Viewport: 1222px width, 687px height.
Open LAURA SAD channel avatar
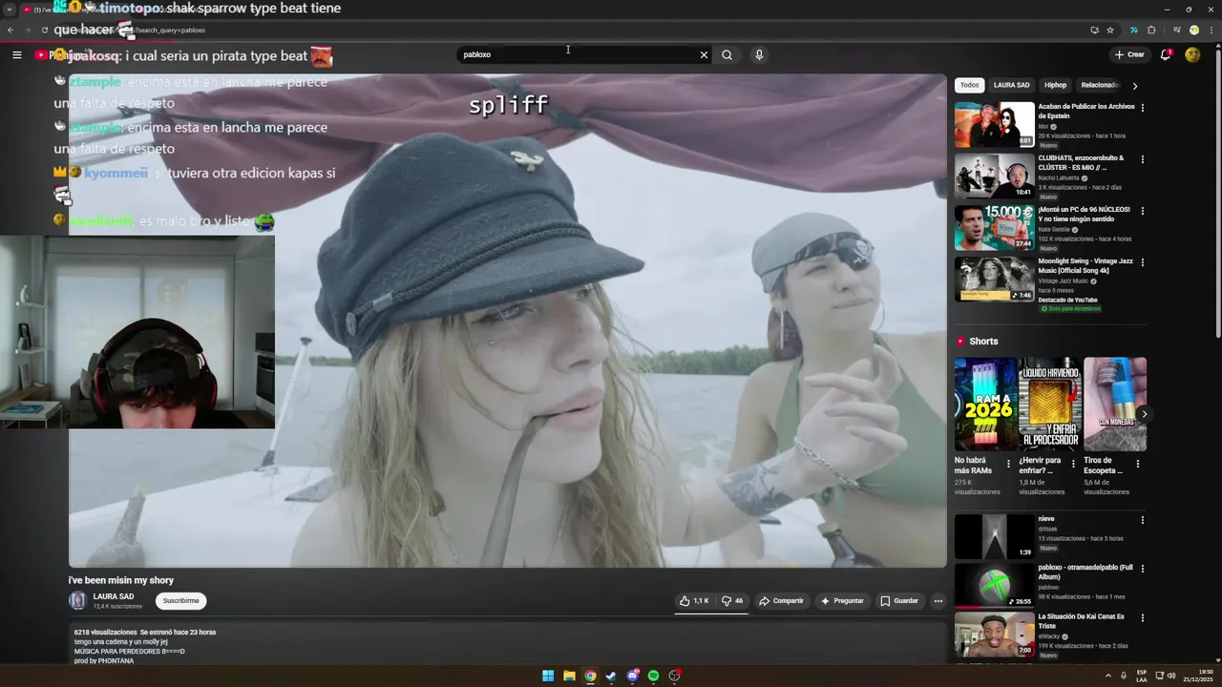point(77,600)
